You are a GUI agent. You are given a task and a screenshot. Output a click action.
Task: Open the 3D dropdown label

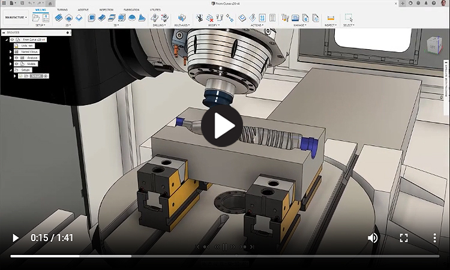116,25
